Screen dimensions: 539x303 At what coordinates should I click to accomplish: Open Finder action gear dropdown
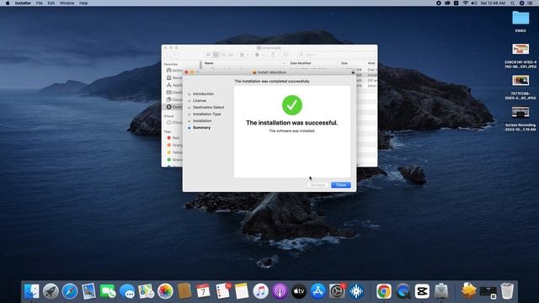point(259,55)
